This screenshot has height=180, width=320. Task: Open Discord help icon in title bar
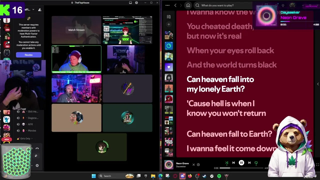(x=136, y=3)
